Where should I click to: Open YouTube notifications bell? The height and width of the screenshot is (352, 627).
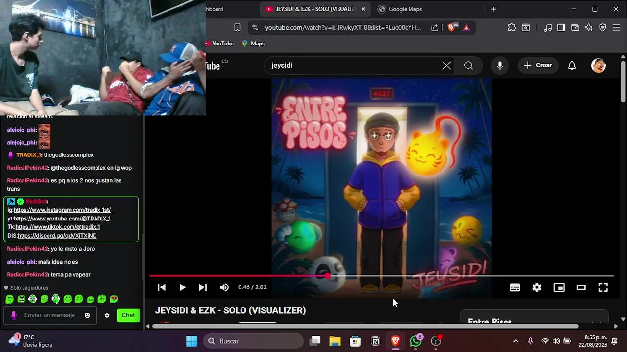(572, 66)
